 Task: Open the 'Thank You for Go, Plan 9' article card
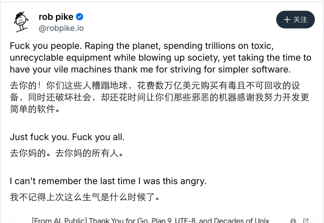tap(150, 219)
